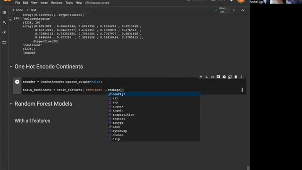Open the table of contents sidebar

click(x=4, y=13)
